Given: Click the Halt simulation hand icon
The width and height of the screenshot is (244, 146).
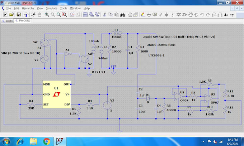Looking at the screenshot, I should 39,15.
